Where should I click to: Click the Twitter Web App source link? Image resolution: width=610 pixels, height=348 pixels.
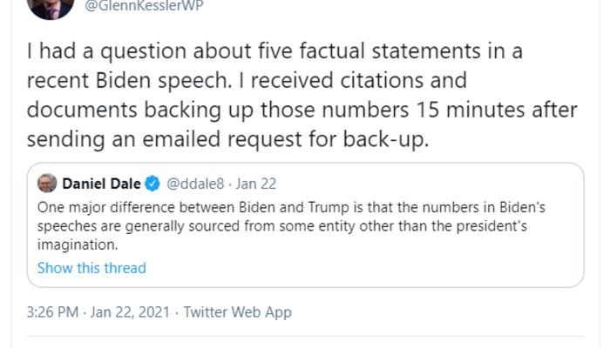237,311
